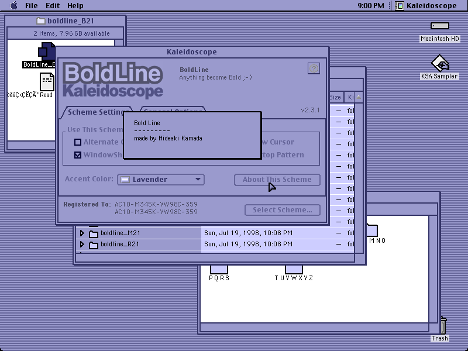
Task: Open the Help menu
Action: [75, 5]
